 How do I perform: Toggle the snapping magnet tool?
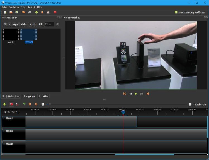[x=11, y=104]
